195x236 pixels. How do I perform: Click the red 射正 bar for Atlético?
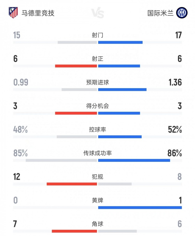pyautogui.click(x=76, y=66)
